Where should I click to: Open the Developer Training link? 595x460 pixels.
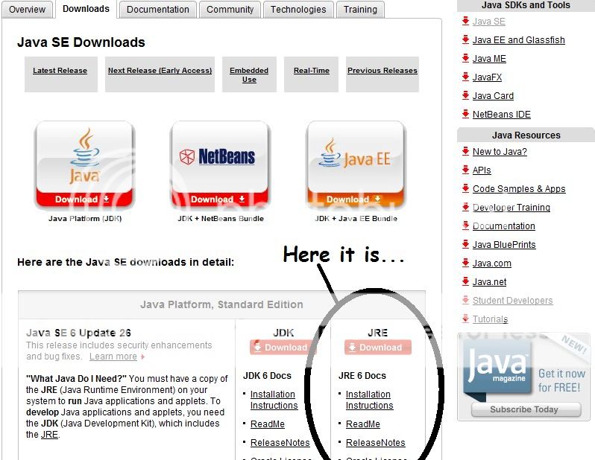point(511,208)
